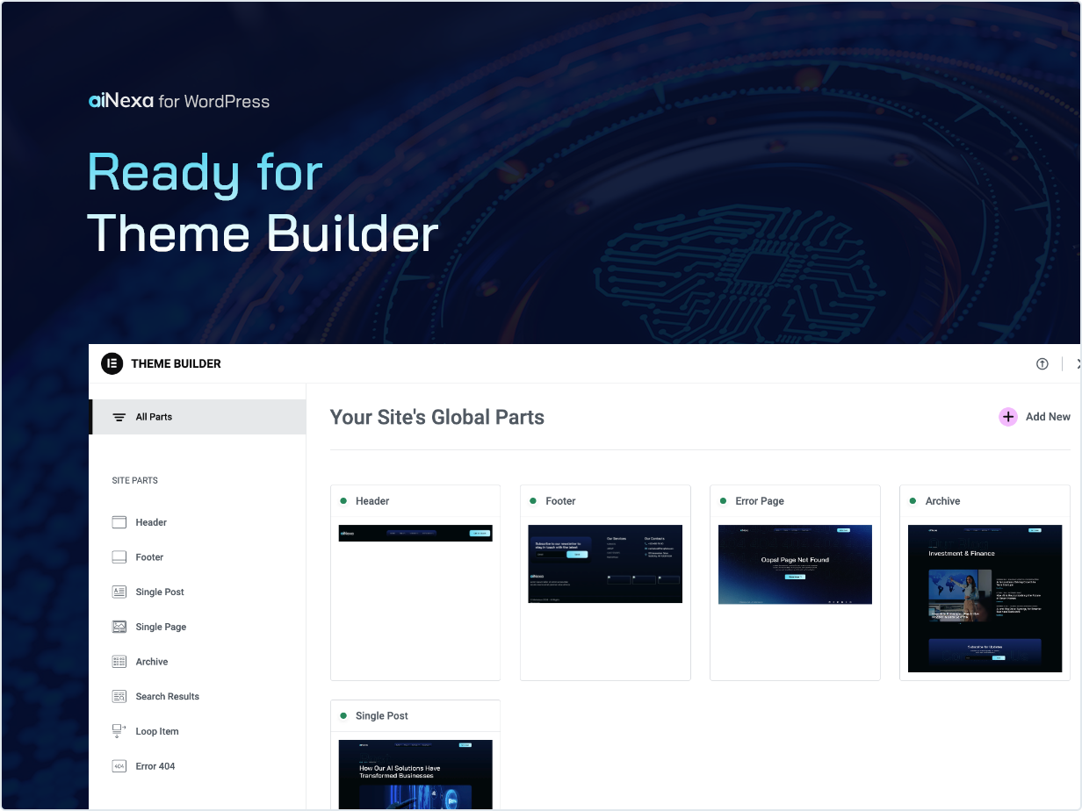Open the Error Page template thumbnail
The width and height of the screenshot is (1082, 811).
pyautogui.click(x=795, y=564)
